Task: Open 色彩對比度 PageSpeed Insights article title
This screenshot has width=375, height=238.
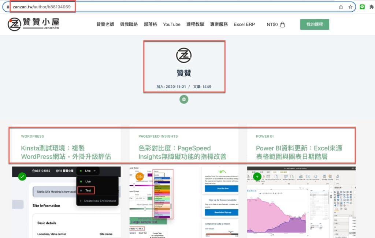Action: coord(182,152)
